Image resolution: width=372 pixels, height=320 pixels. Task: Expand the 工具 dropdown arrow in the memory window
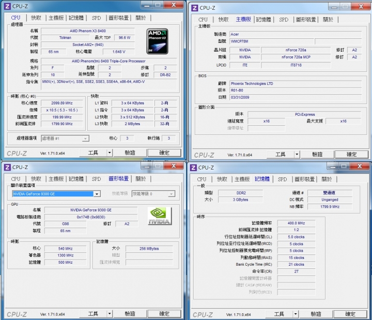tap(296, 314)
